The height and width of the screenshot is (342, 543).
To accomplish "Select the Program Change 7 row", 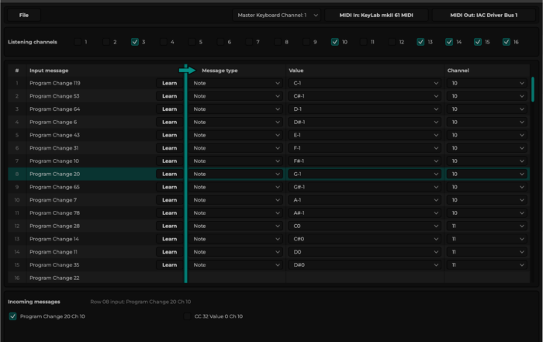I will point(268,200).
